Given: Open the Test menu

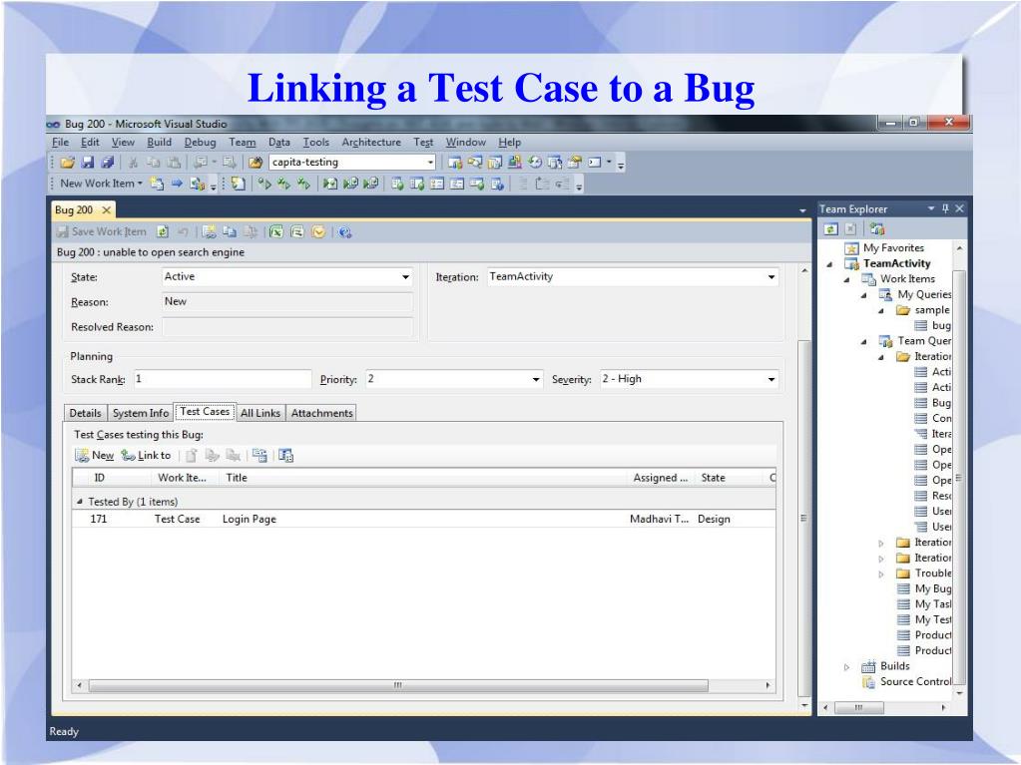Looking at the screenshot, I should click(423, 142).
